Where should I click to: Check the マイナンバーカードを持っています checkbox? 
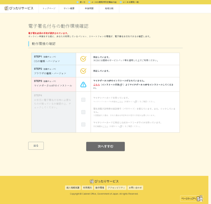[x=83, y=100]
